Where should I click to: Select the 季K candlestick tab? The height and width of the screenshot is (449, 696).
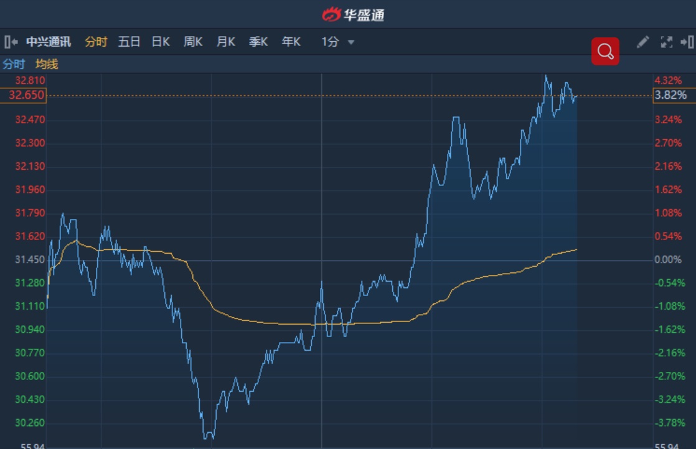(258, 42)
